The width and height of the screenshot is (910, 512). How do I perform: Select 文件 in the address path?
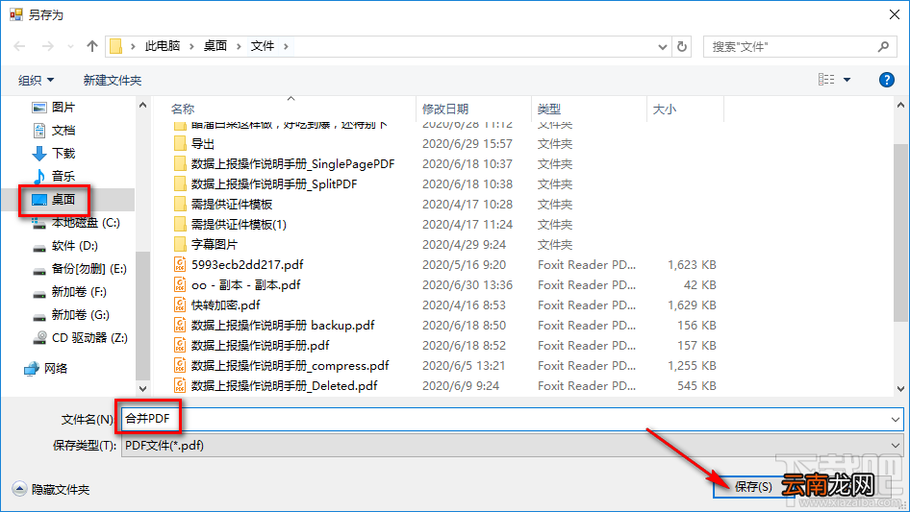coord(263,46)
